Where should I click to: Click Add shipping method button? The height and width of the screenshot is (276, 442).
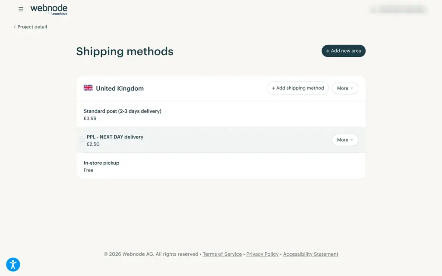[298, 88]
